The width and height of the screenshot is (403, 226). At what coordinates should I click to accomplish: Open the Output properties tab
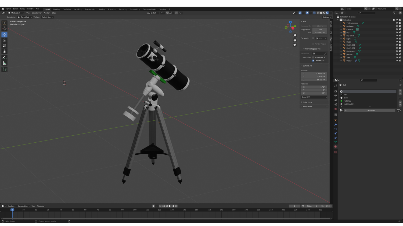click(x=336, y=96)
